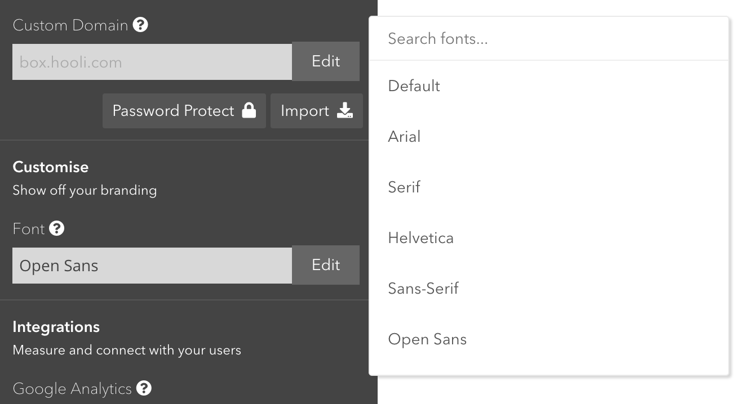Click the download icon on Import
Screen dimensions: 744x404
click(345, 111)
